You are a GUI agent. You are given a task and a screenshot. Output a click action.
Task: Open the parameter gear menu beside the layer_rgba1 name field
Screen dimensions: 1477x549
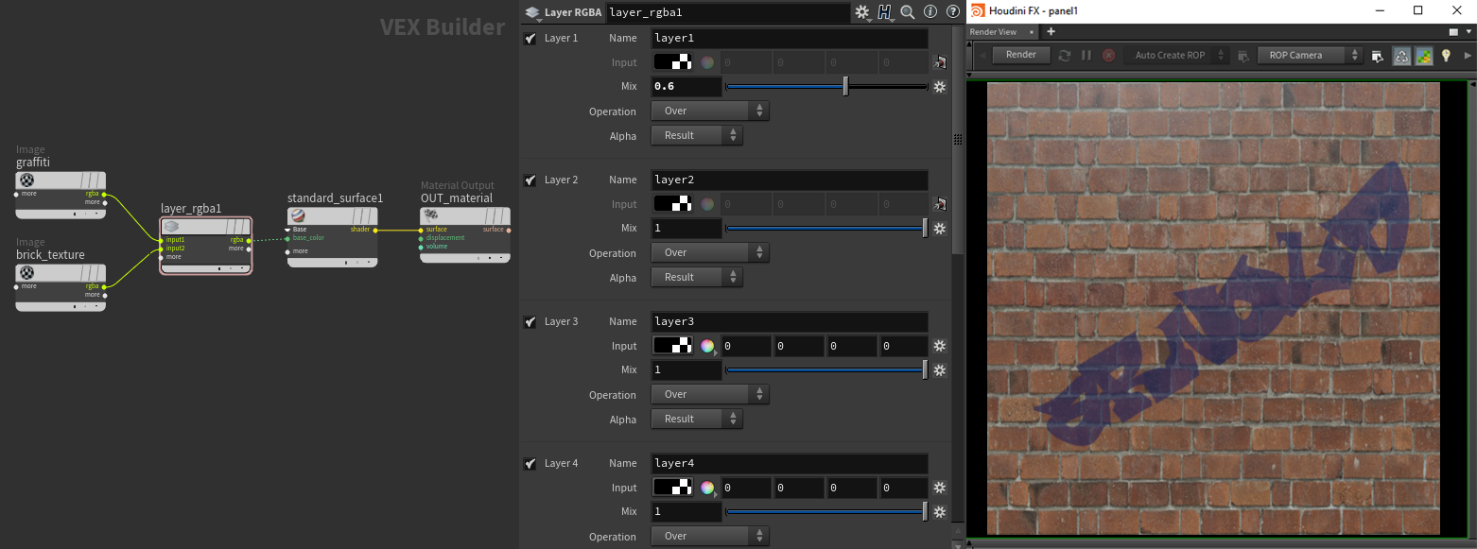pyautogui.click(x=862, y=12)
